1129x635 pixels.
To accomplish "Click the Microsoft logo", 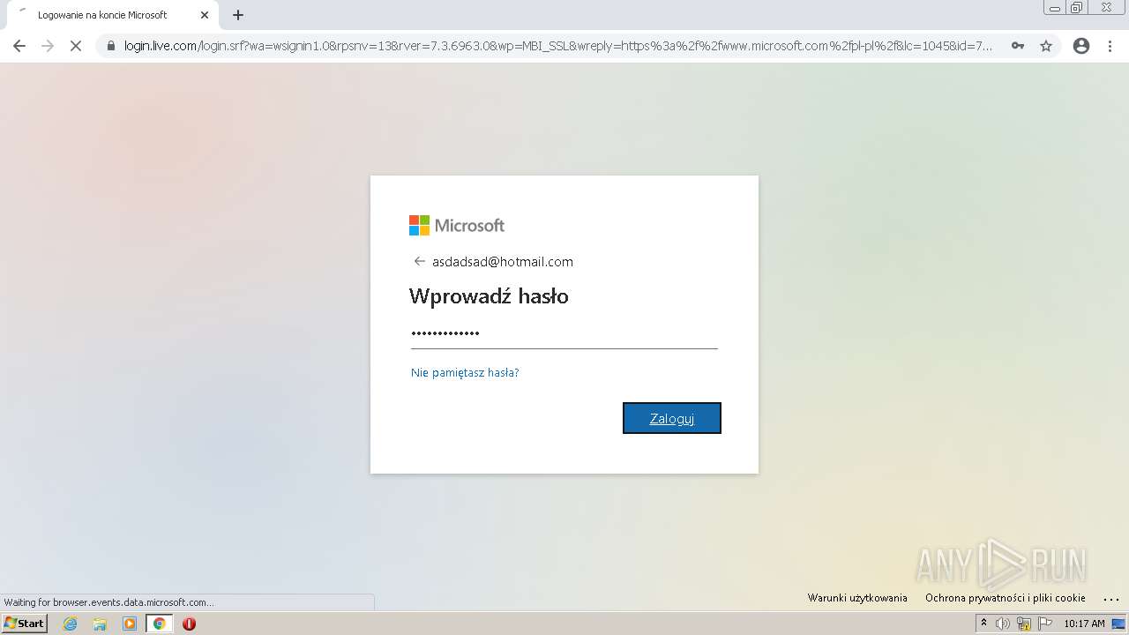I will [x=457, y=226].
